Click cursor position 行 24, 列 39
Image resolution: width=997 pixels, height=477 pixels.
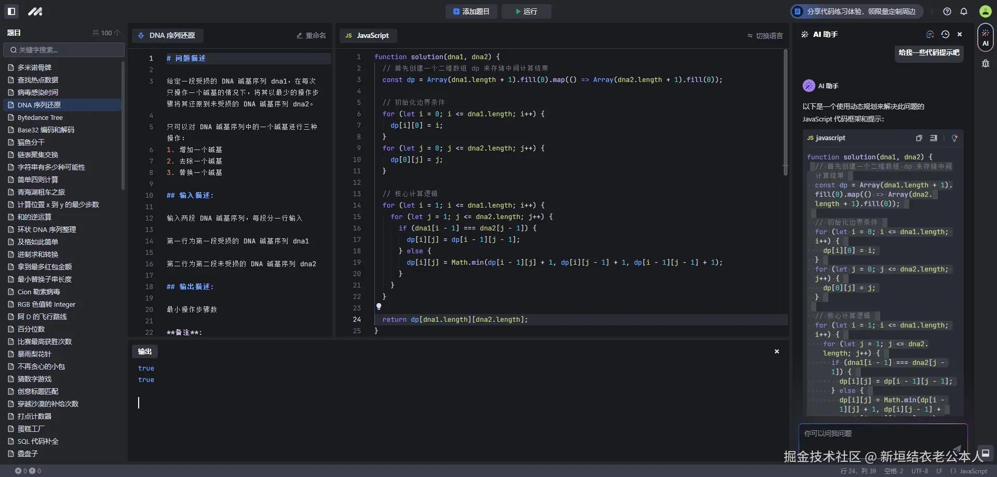[858, 471]
